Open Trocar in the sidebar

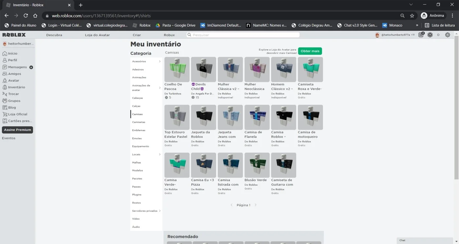point(13,94)
